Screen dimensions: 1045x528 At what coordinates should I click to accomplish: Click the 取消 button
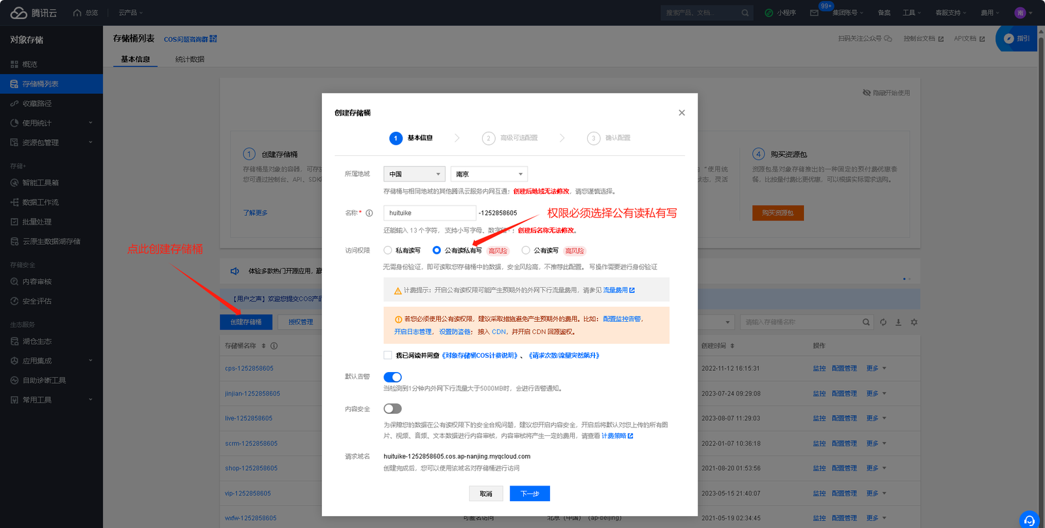486,494
